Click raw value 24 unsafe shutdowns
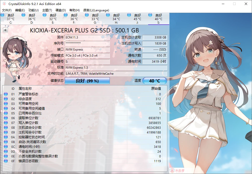252x174 pixels. pyautogui.click(x=159, y=151)
